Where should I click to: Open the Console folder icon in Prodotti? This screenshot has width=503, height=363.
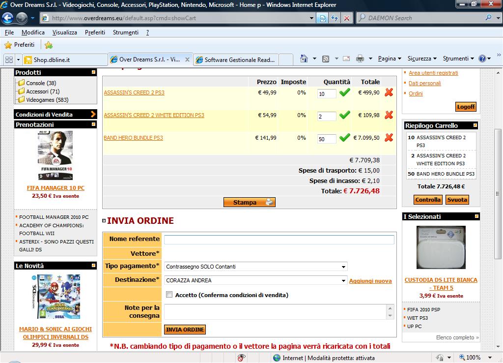coord(22,83)
